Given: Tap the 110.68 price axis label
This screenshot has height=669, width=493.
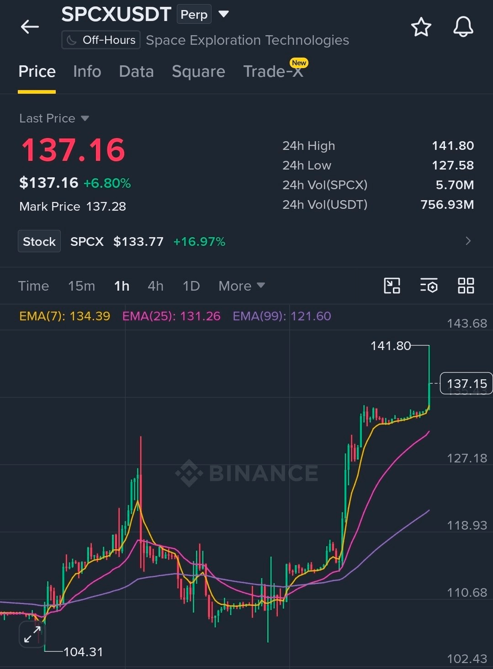Looking at the screenshot, I should tap(467, 593).
